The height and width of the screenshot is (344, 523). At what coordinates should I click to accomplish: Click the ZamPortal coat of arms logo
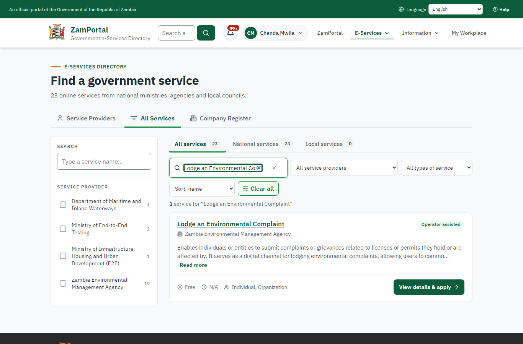(x=57, y=32)
